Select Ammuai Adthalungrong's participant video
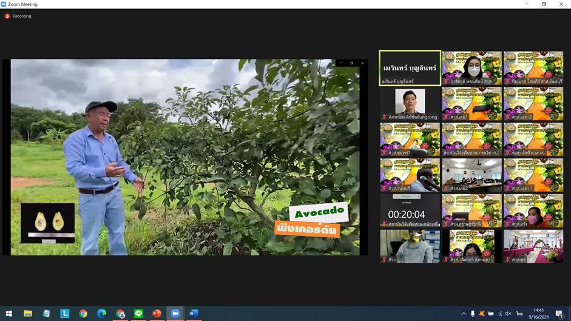The image size is (571, 321). coord(410,103)
